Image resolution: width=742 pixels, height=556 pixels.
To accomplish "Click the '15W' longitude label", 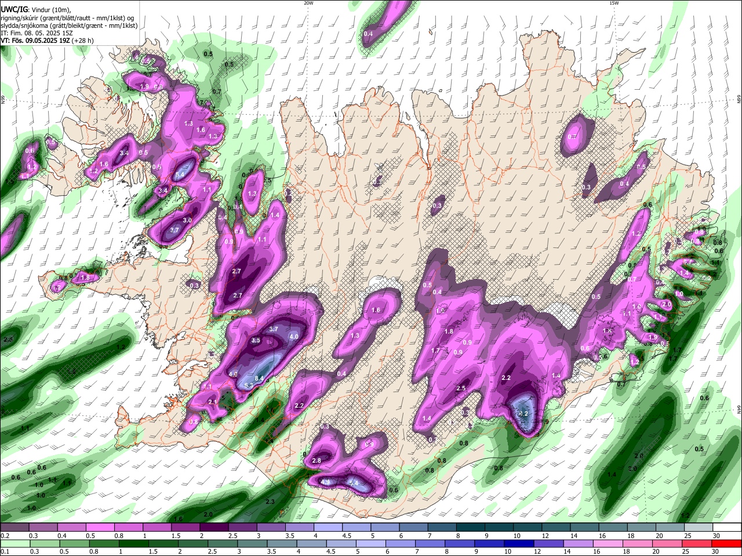I will tap(614, 3).
